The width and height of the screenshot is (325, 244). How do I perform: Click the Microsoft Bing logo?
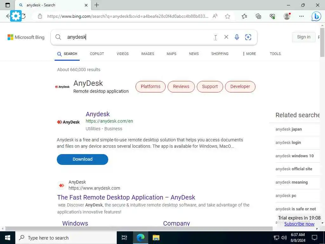coord(26,37)
